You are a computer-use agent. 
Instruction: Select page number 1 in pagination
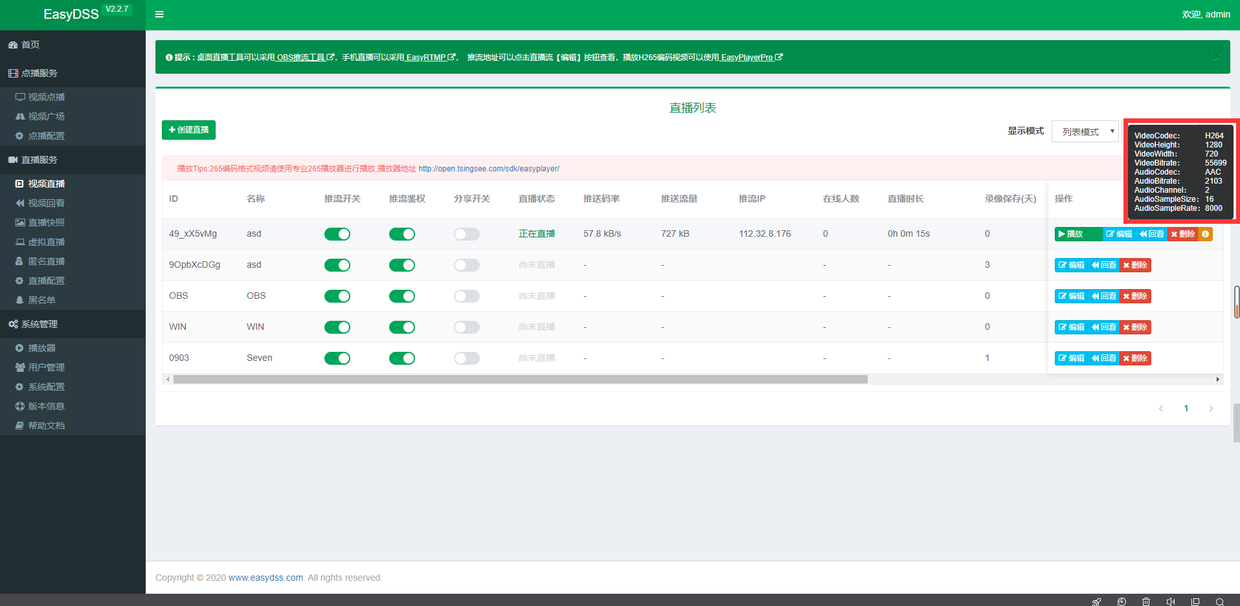[1186, 408]
